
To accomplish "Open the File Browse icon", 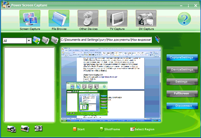I will point(59,18).
